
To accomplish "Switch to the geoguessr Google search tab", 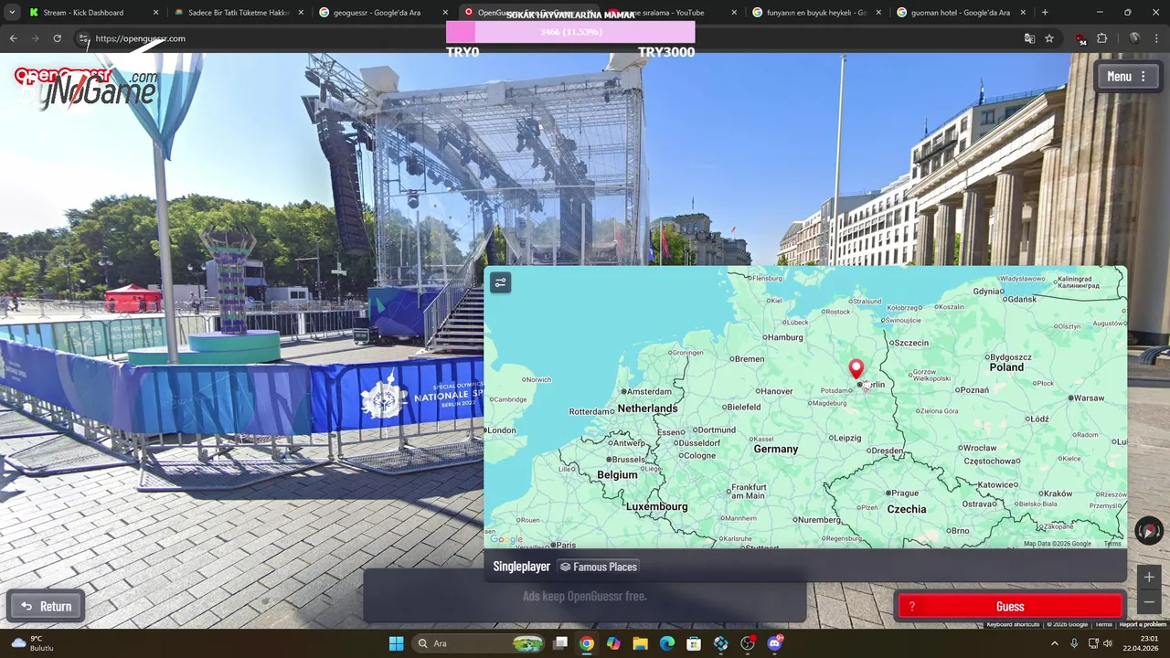I will pos(383,13).
